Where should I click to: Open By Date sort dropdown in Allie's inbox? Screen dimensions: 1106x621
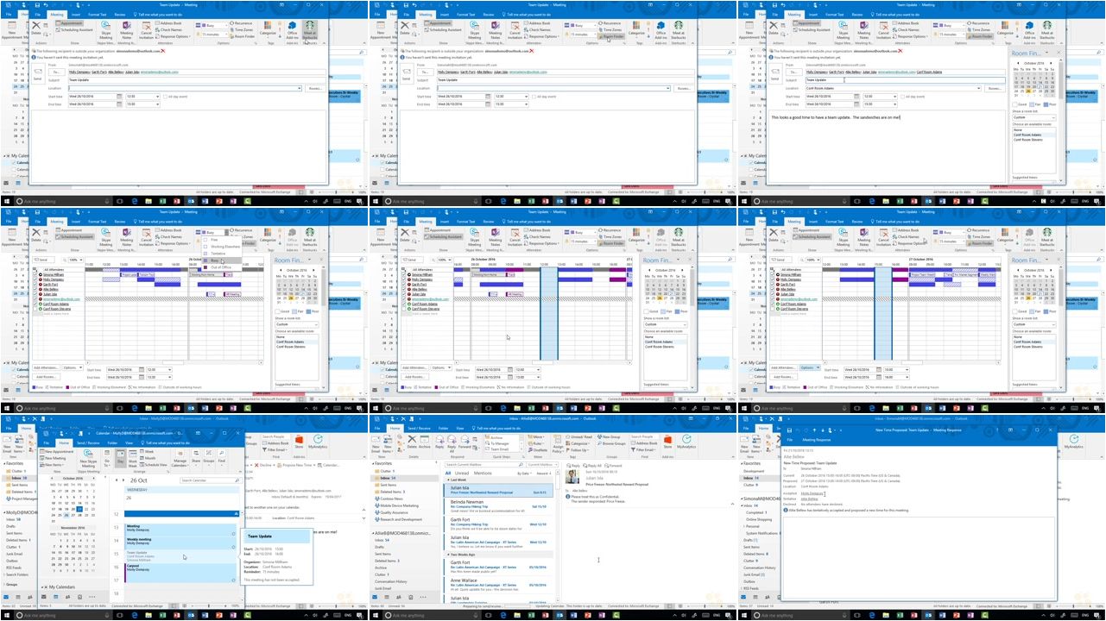coord(524,474)
